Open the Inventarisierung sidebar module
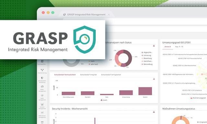The width and height of the screenshot is (207, 124). [x=42, y=71]
